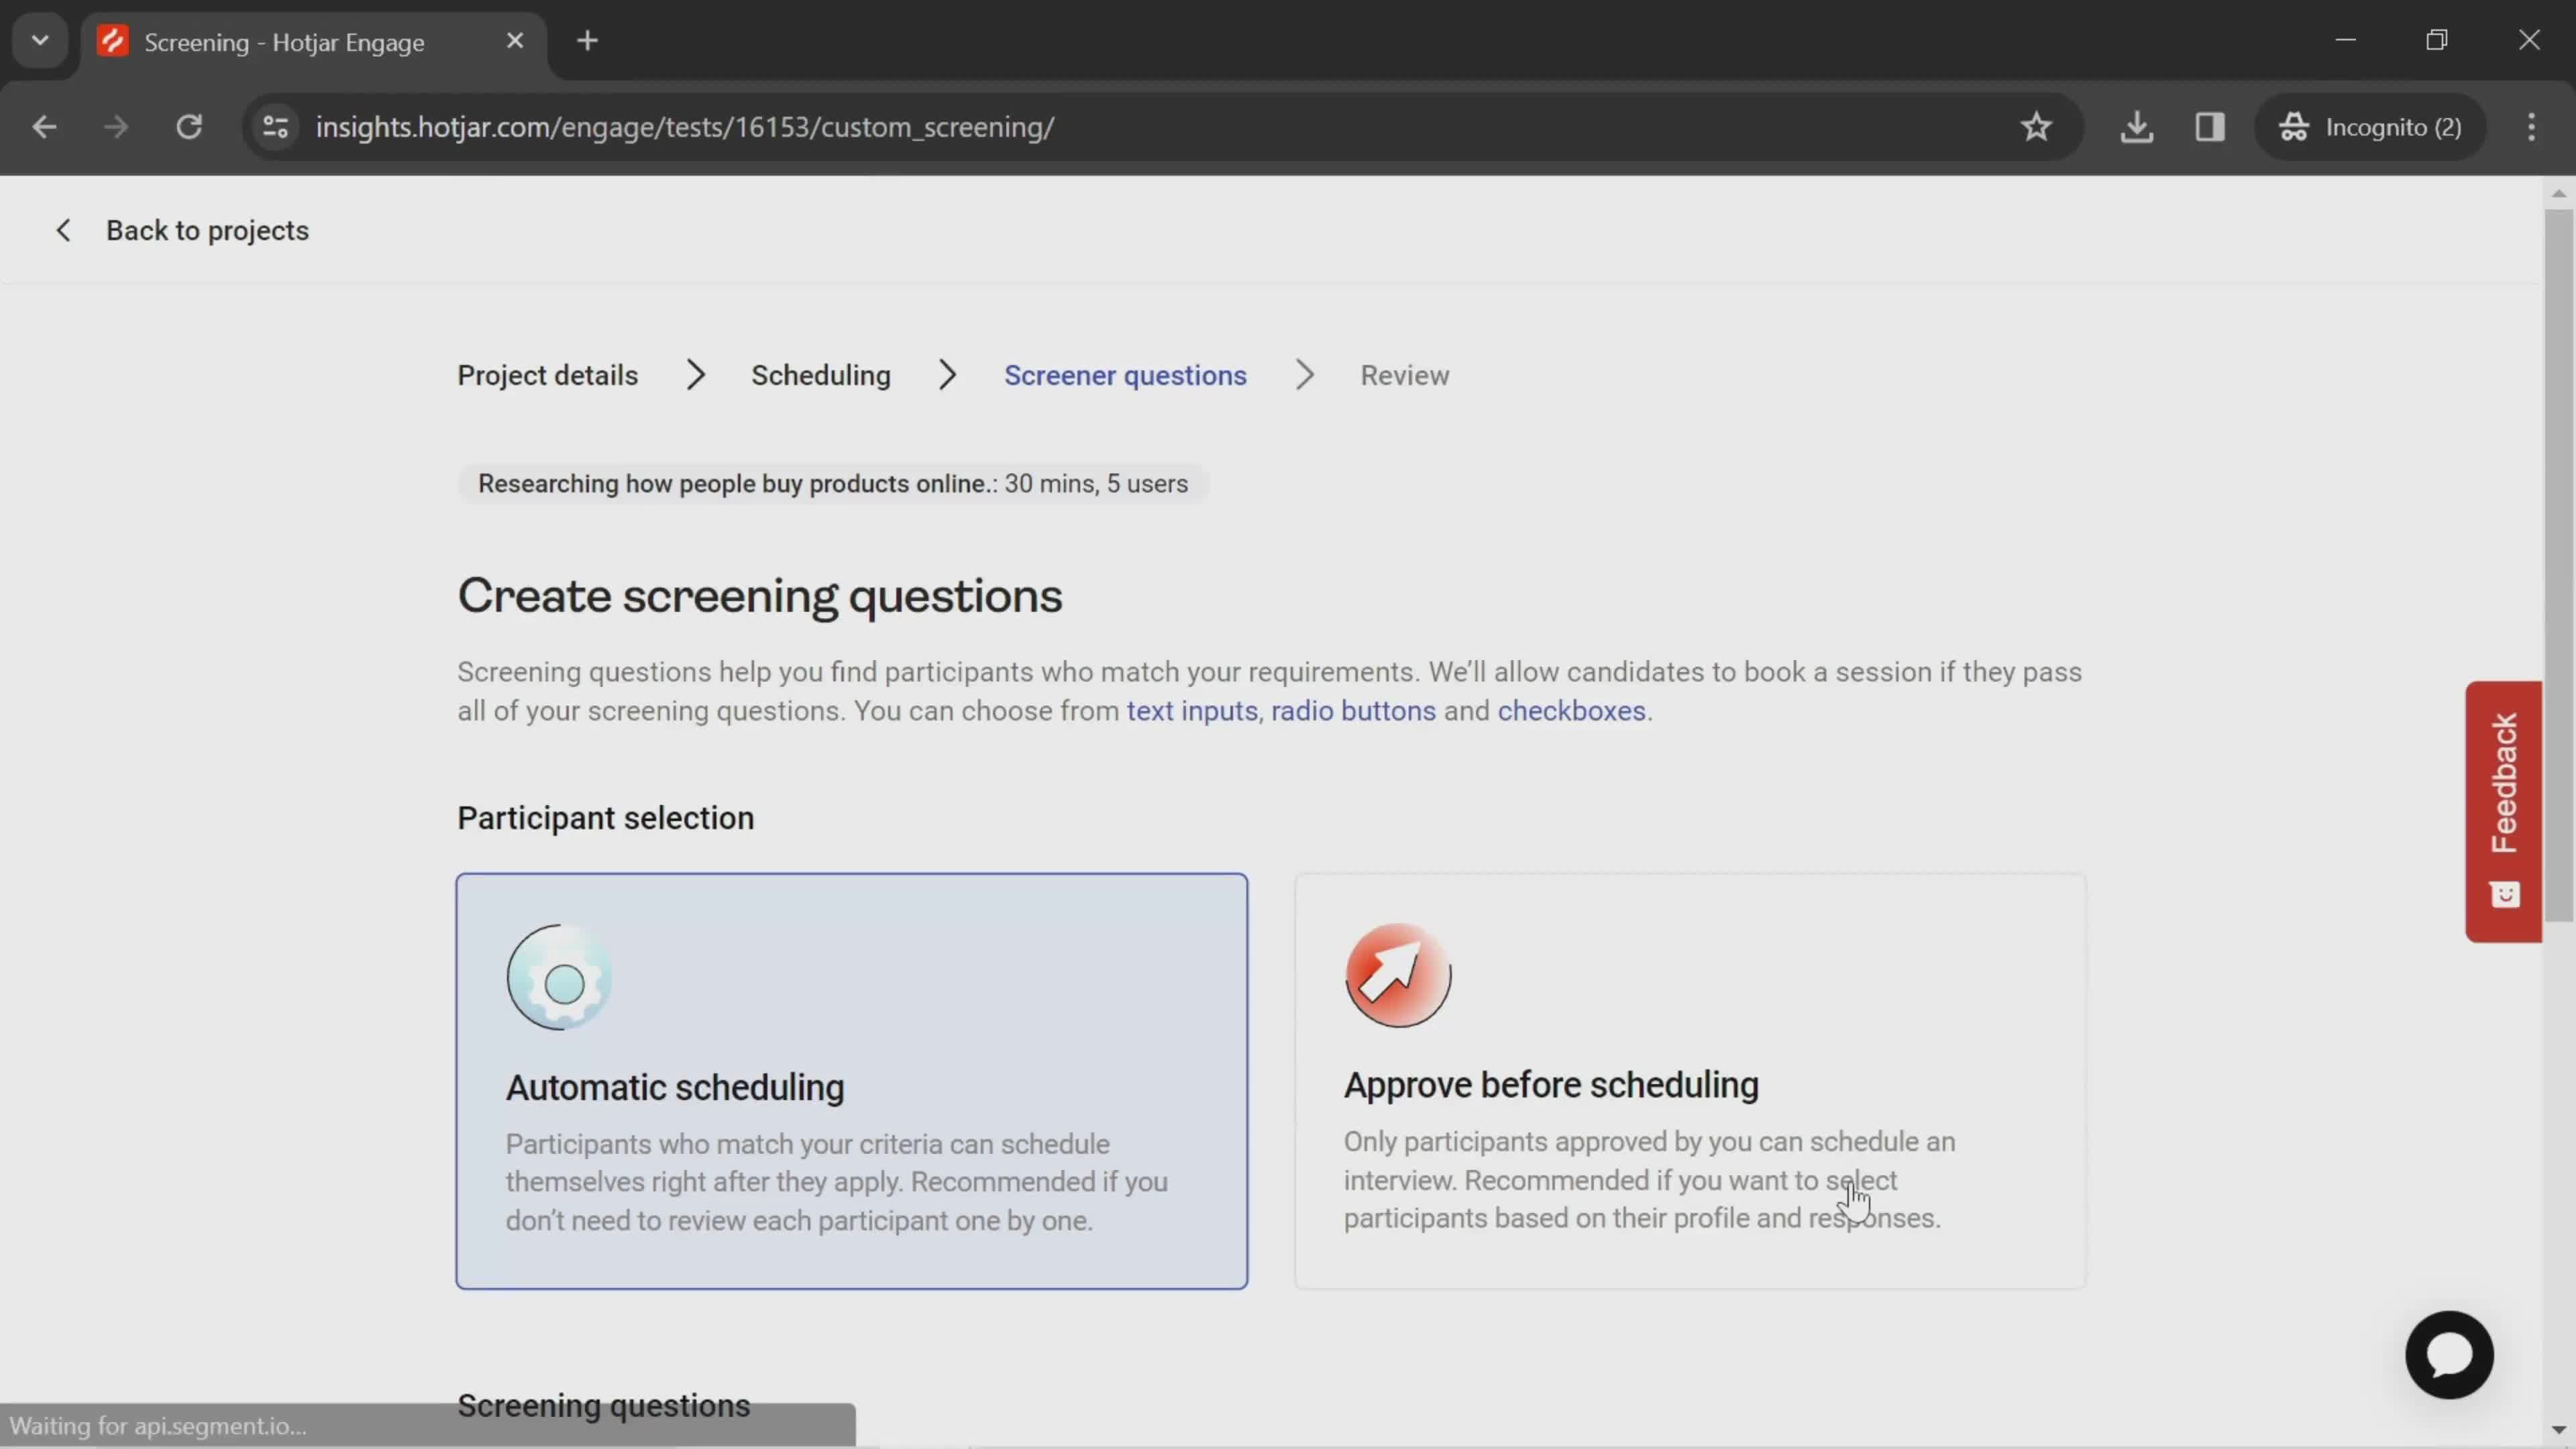2576x1449 pixels.
Task: Click the project summary badge 30 mins, 5 users
Action: pos(833,484)
